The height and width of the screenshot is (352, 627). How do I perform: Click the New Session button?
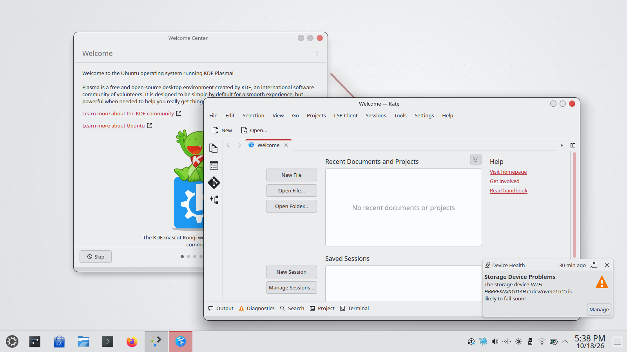pos(292,272)
